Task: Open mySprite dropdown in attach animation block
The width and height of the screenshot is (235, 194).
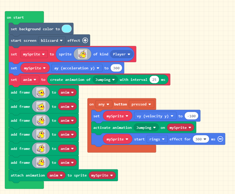Action: click(102, 175)
